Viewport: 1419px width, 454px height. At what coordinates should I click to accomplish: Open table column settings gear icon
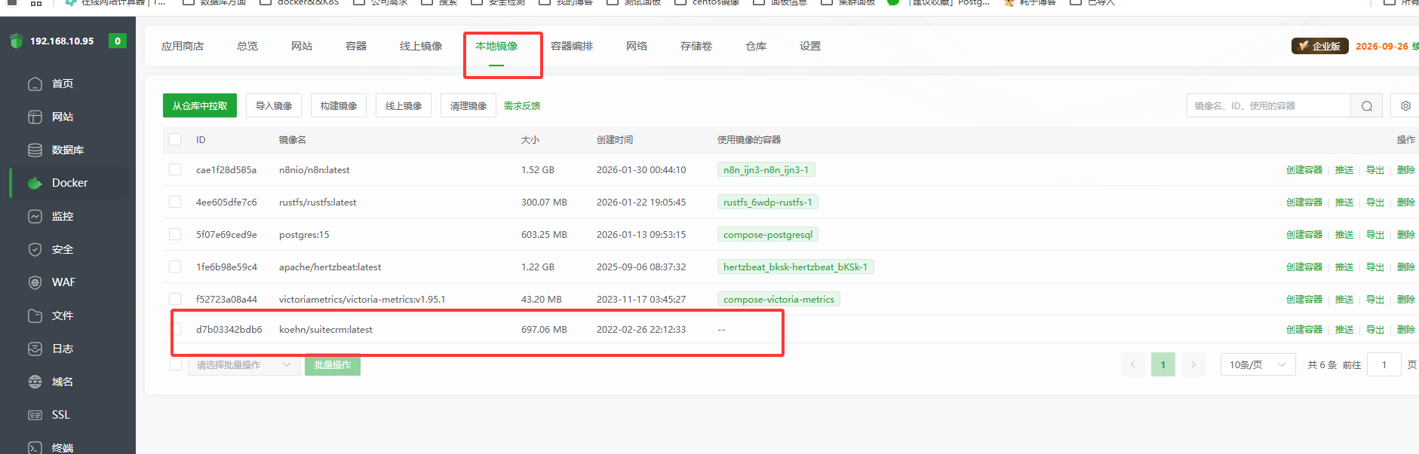[x=1405, y=106]
